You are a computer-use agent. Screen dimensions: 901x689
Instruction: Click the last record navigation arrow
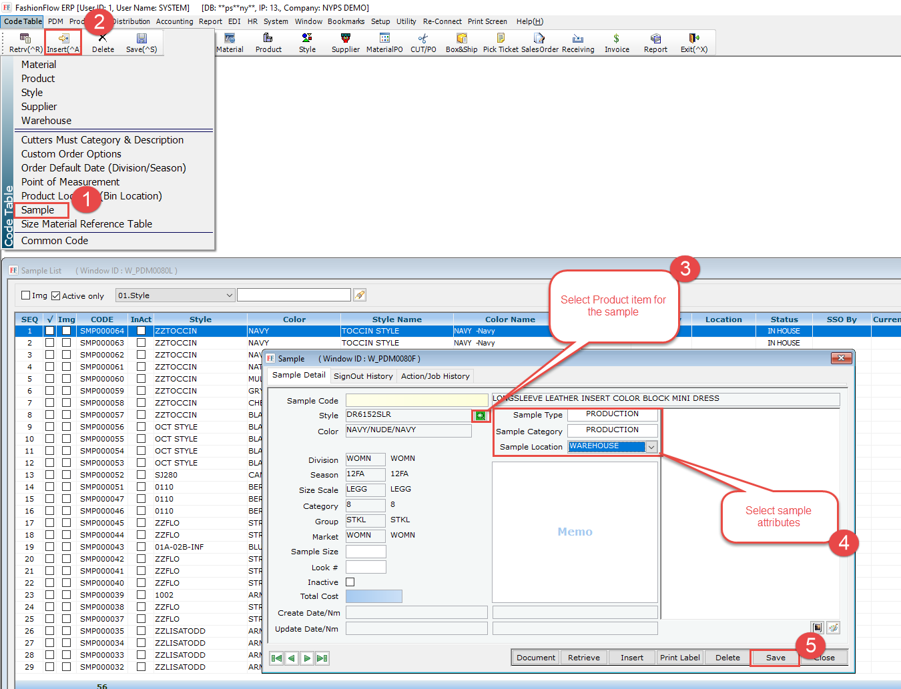click(x=322, y=658)
